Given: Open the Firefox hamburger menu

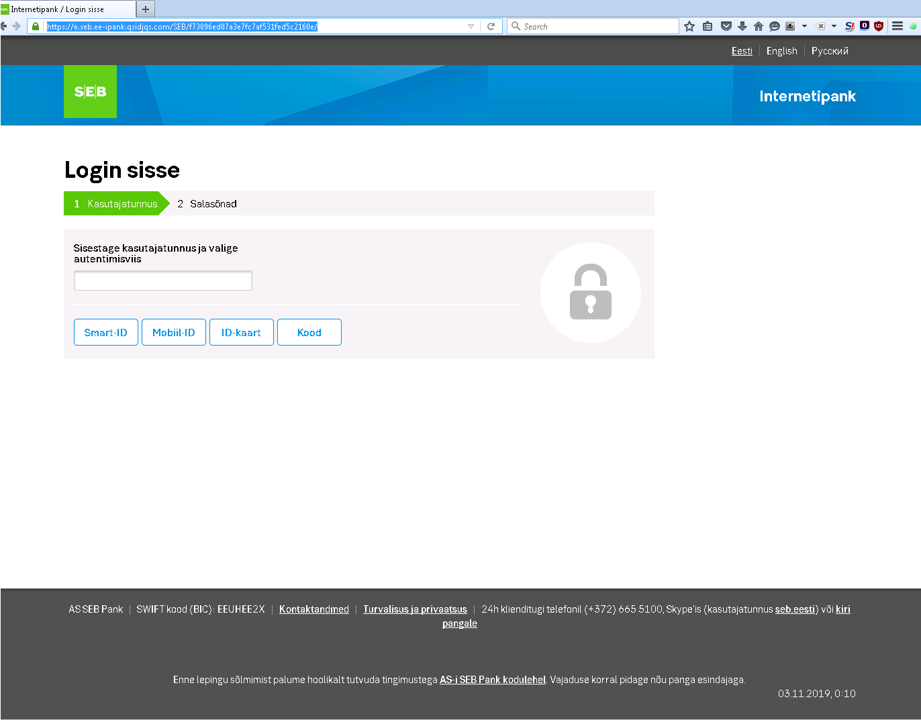Looking at the screenshot, I should coord(898,26).
